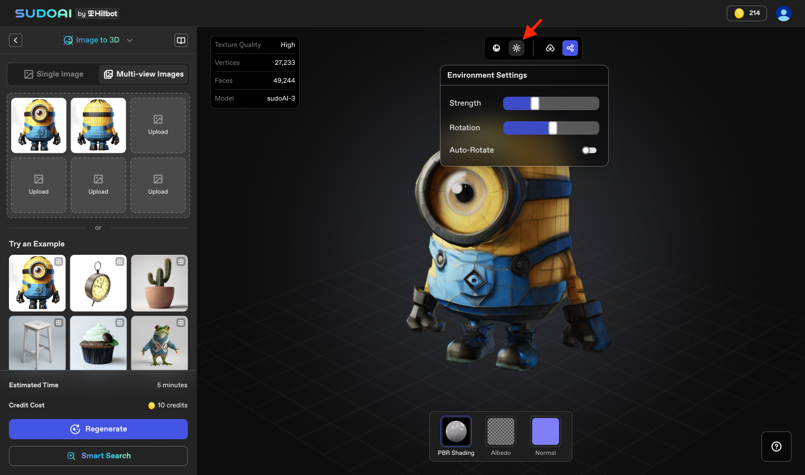Open the 214 credits balance
The width and height of the screenshot is (805, 475).
click(747, 13)
